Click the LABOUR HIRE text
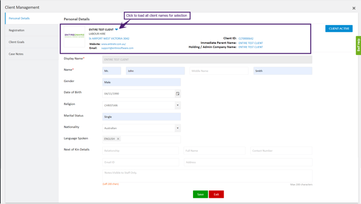 97,33
